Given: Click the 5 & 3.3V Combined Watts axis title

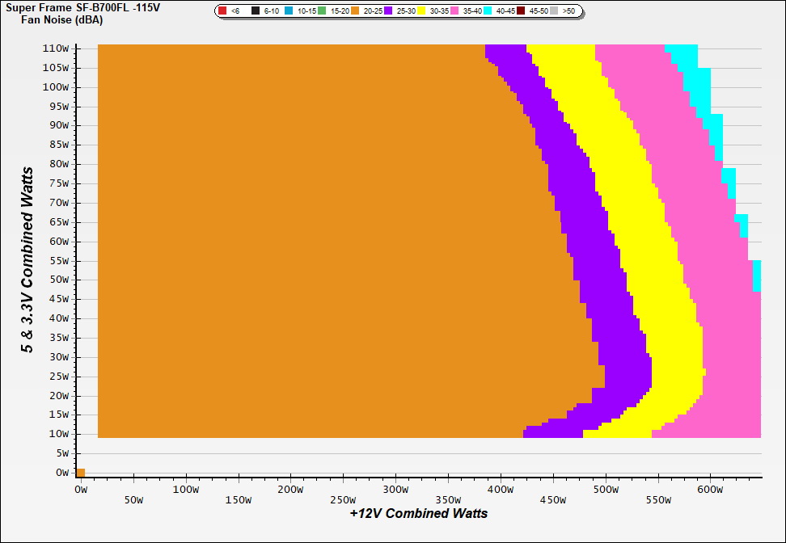Looking at the screenshot, I should click(27, 259).
